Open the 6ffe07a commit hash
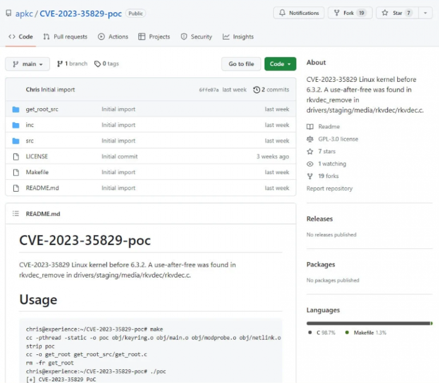The width and height of the screenshot is (439, 383). click(209, 90)
